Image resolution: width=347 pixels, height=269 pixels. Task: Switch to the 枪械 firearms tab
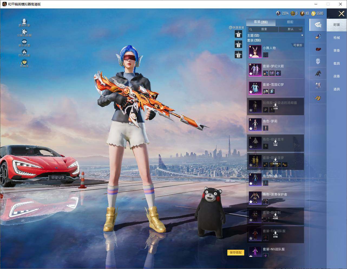coord(337,38)
